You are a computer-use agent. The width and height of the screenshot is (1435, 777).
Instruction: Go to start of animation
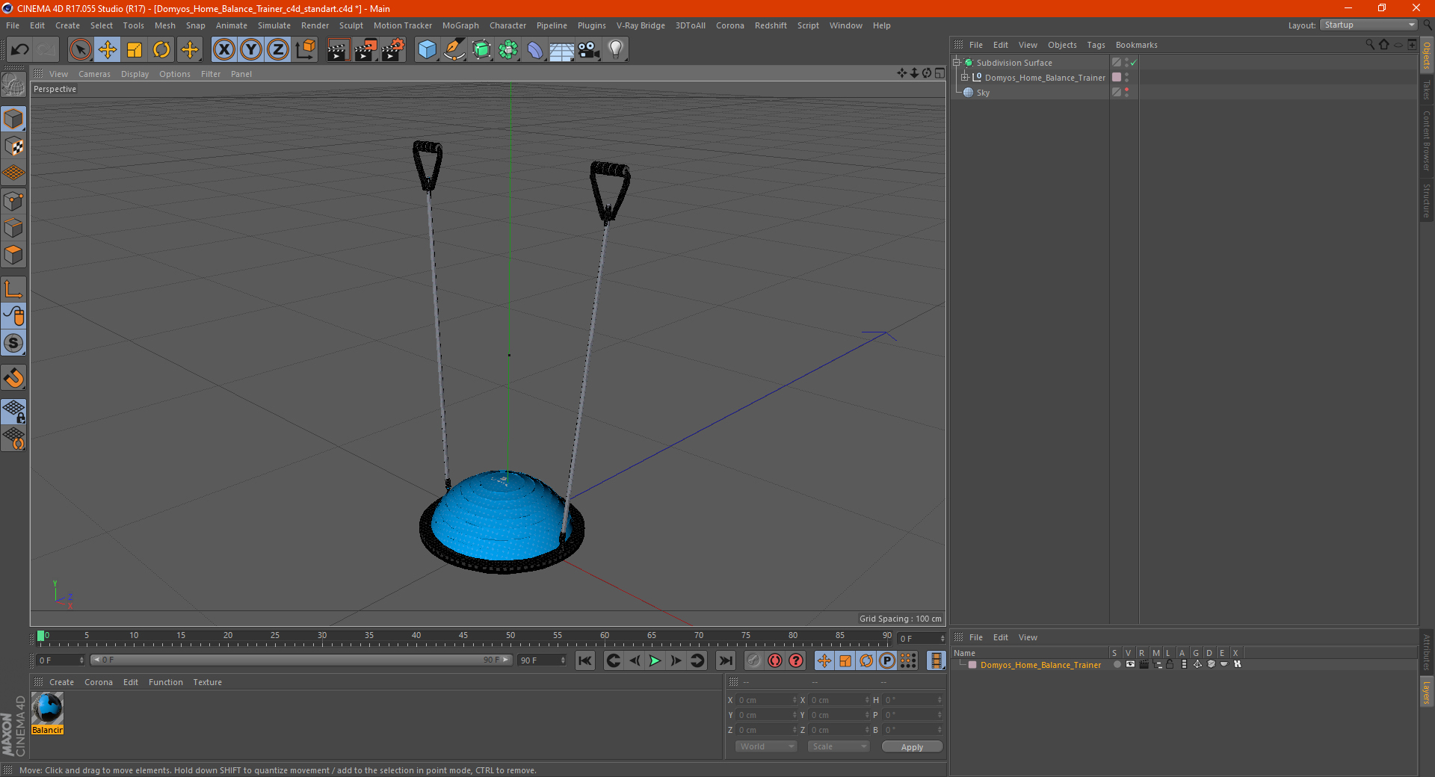point(585,660)
